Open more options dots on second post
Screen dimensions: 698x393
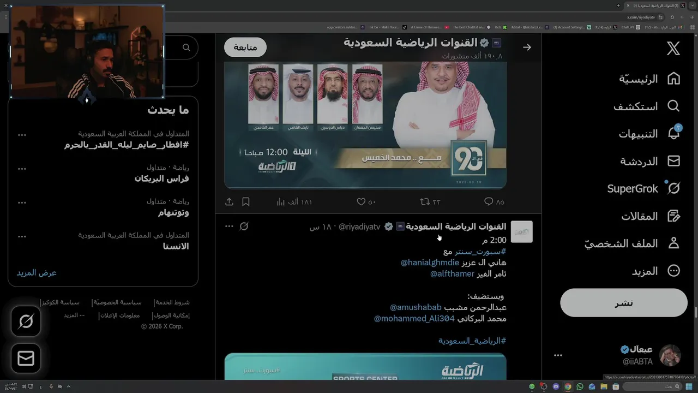click(x=229, y=226)
